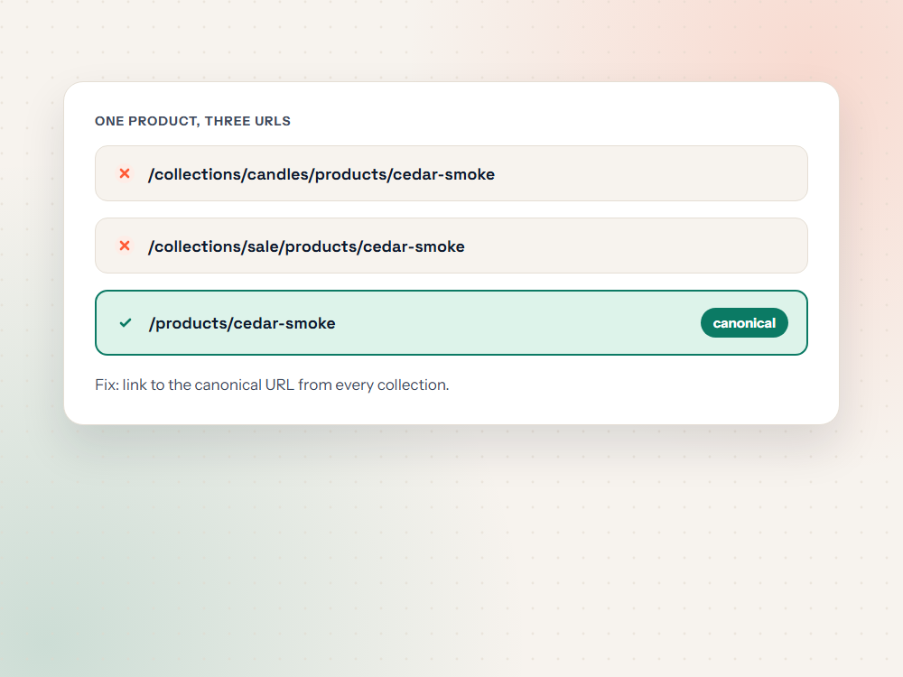The image size is (903, 677).
Task: Click the red X beside the sale collection URL
Action: coord(125,246)
